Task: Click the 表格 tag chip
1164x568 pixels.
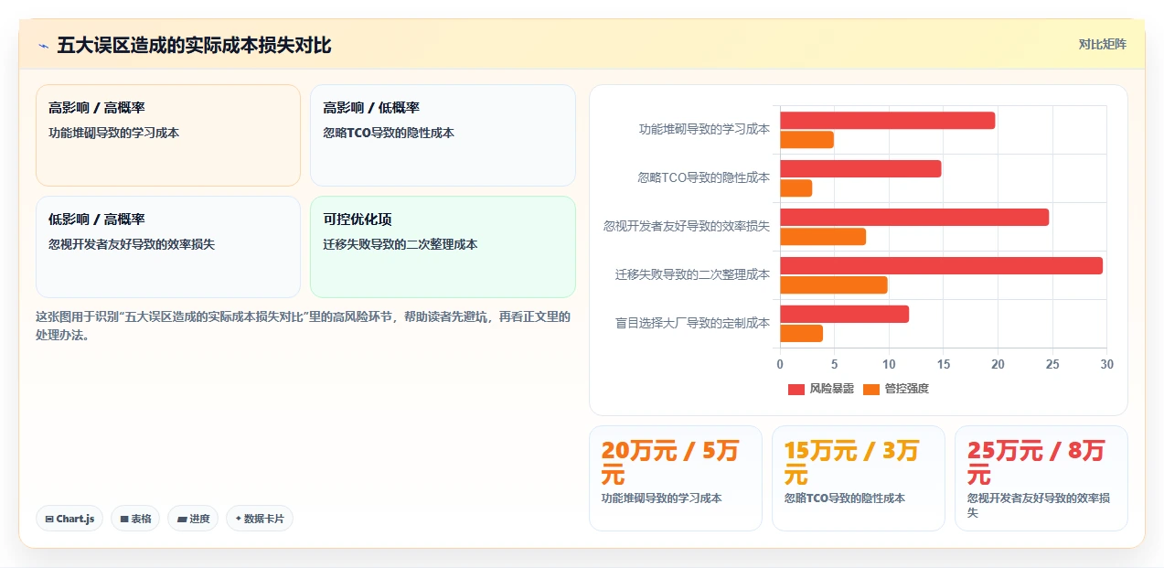Action: click(x=135, y=519)
